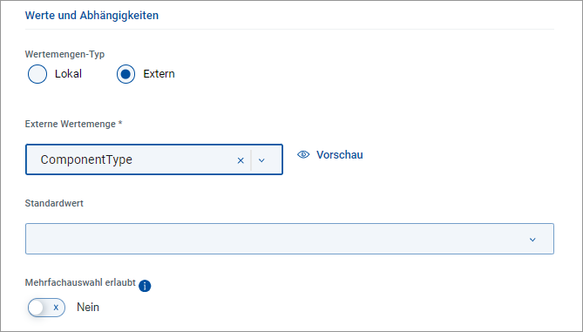Click the x mark inside the toggle switch
This screenshot has height=332, width=583.
(56, 308)
